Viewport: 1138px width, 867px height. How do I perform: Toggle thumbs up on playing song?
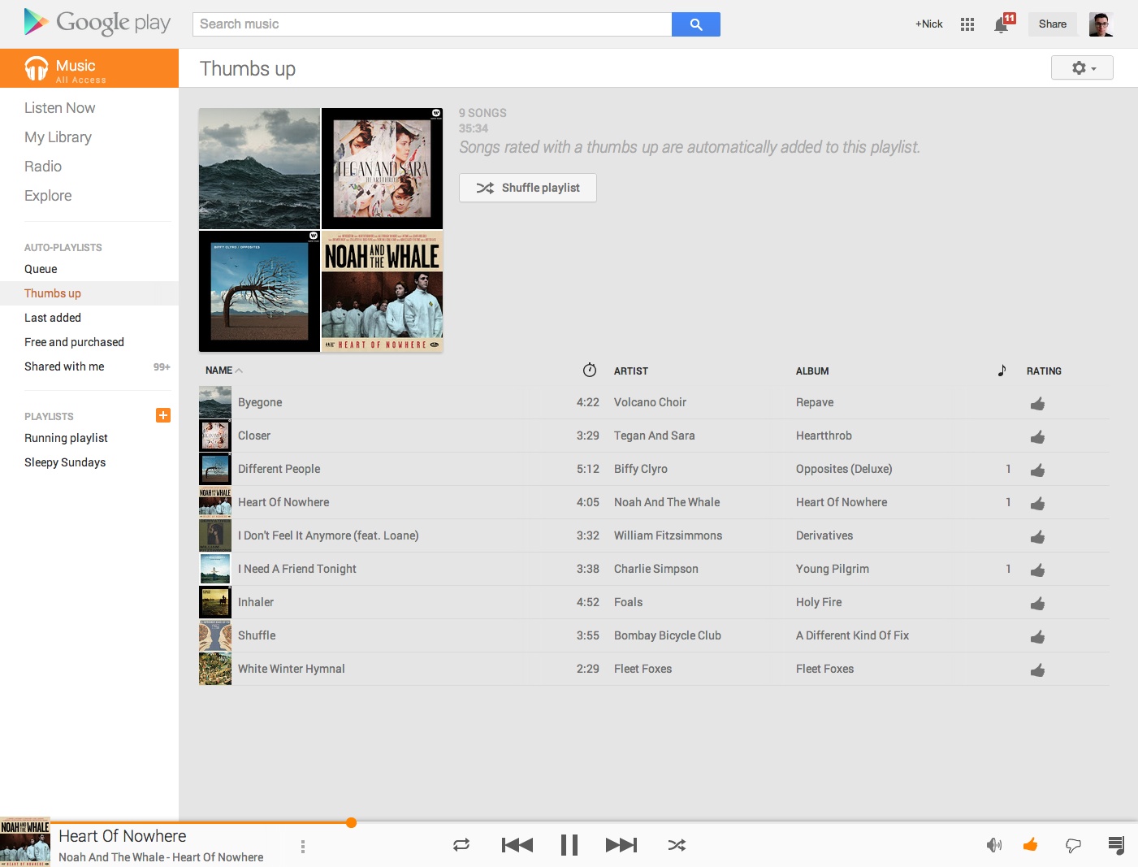point(1031,845)
